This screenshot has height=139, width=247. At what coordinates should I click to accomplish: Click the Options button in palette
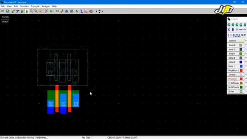pyautogui.click(x=235, y=41)
